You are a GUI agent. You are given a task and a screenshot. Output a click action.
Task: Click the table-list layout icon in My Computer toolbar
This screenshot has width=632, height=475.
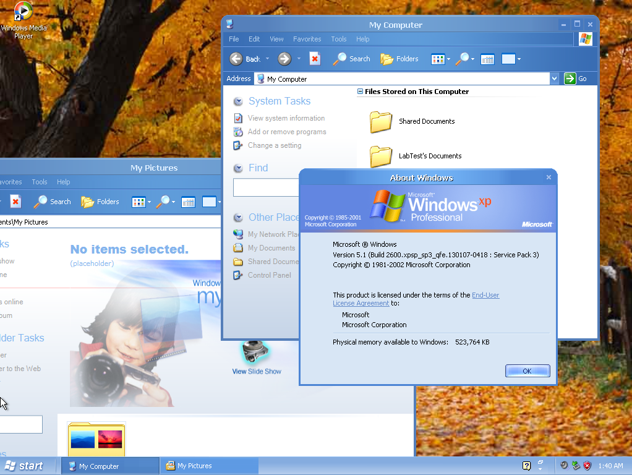(x=487, y=59)
